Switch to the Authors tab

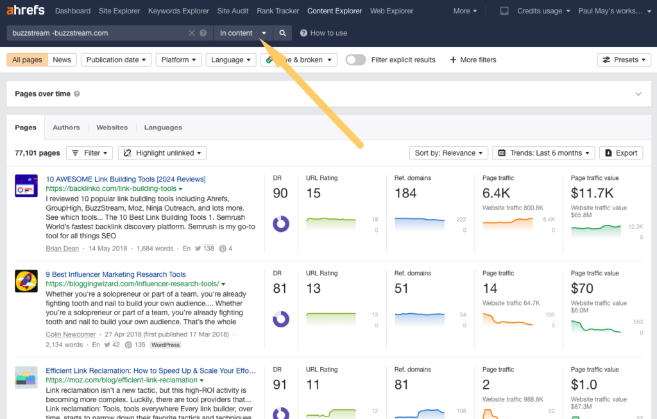click(x=66, y=127)
